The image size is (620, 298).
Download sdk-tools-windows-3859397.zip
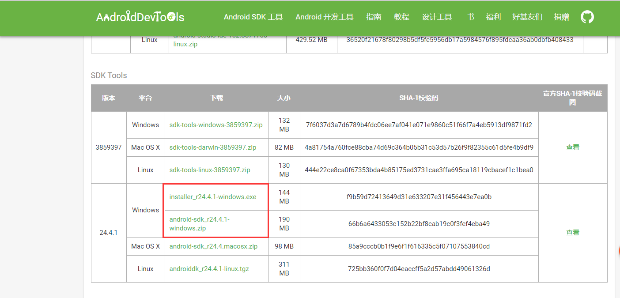216,125
